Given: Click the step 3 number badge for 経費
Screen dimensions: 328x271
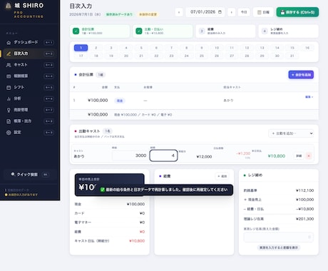Looking at the screenshot, I should point(202,31).
